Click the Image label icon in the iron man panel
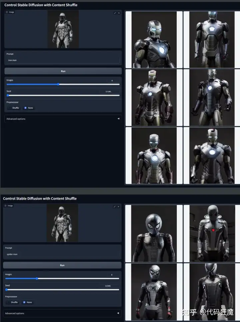 tap(7, 12)
